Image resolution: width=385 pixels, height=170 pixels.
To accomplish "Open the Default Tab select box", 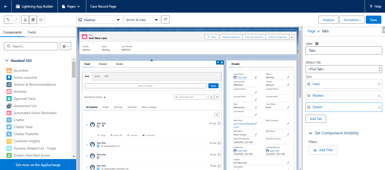I will 344,69.
